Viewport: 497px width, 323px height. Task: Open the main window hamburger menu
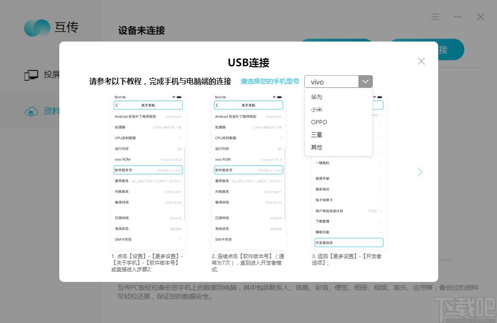click(x=434, y=17)
